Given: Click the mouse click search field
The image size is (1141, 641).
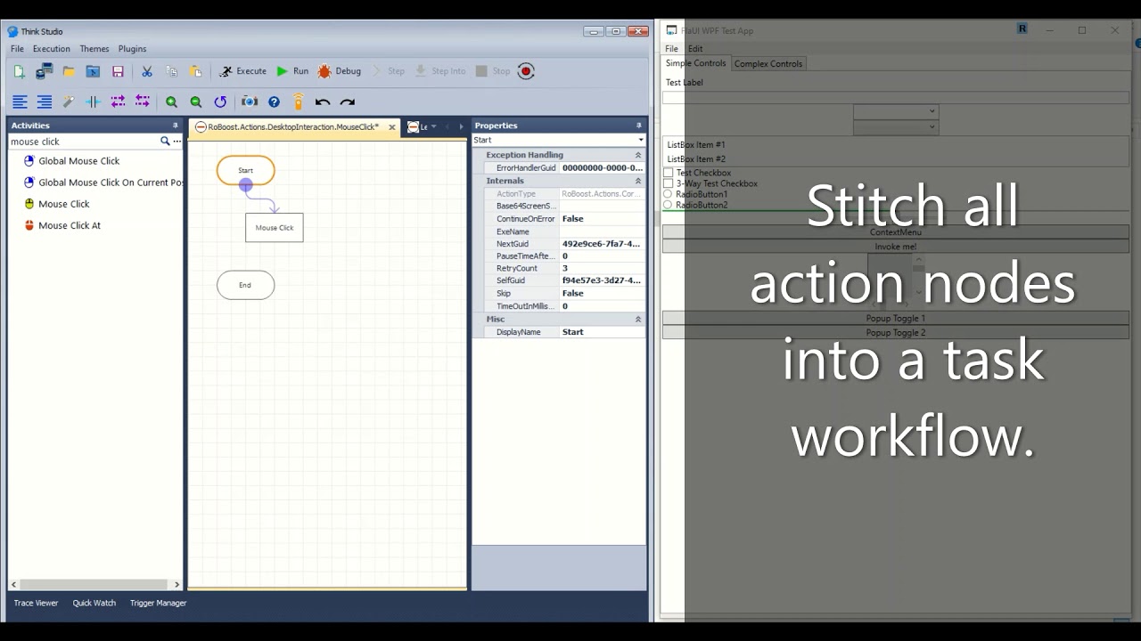Looking at the screenshot, I should (x=83, y=141).
